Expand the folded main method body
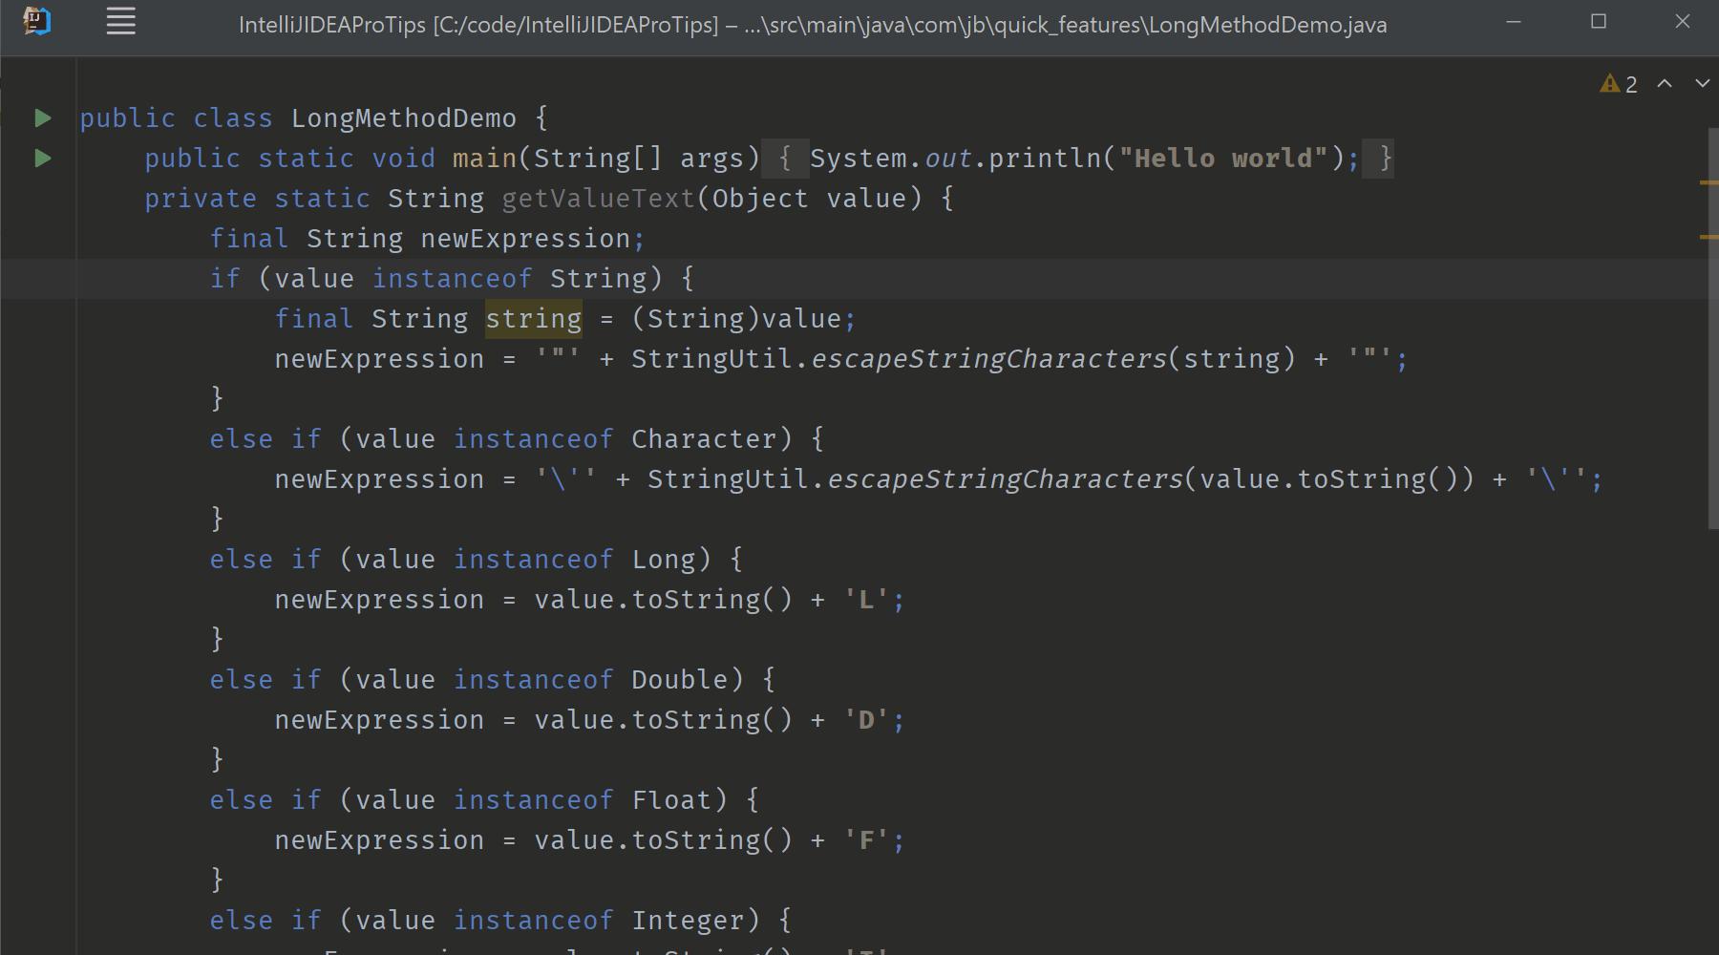 (787, 158)
